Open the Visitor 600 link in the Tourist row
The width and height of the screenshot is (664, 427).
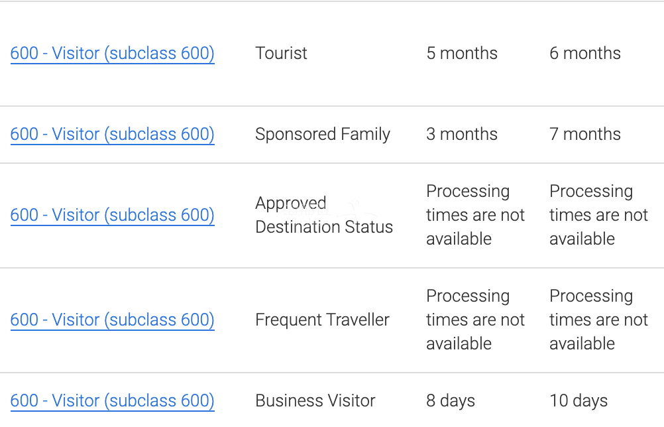[x=112, y=53]
